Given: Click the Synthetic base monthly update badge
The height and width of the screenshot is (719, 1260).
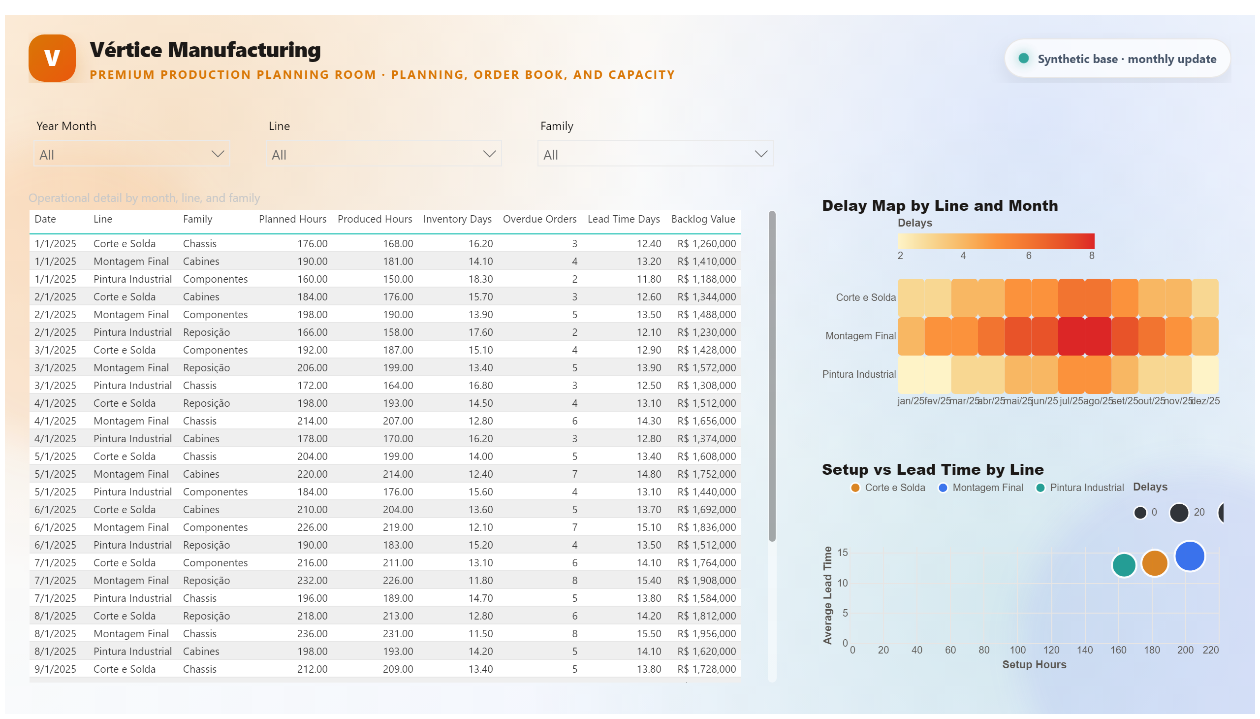Looking at the screenshot, I should (1117, 58).
